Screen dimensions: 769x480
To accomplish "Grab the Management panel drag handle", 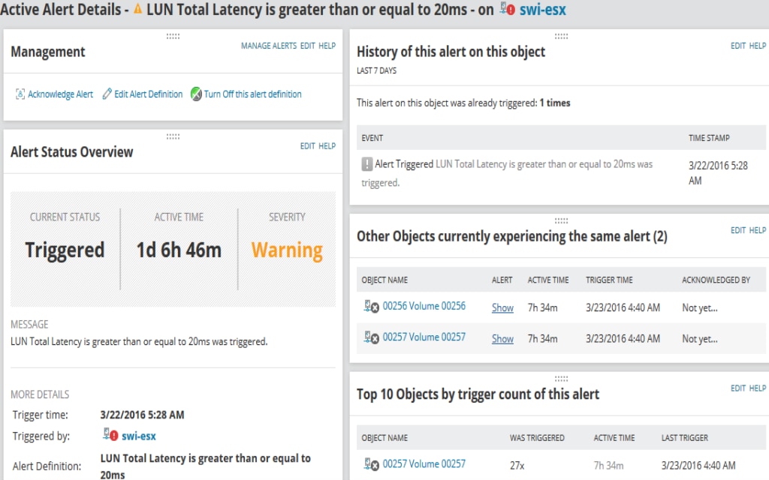I will point(173,36).
